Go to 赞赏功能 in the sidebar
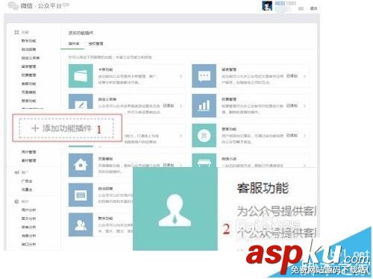 [x=28, y=101]
